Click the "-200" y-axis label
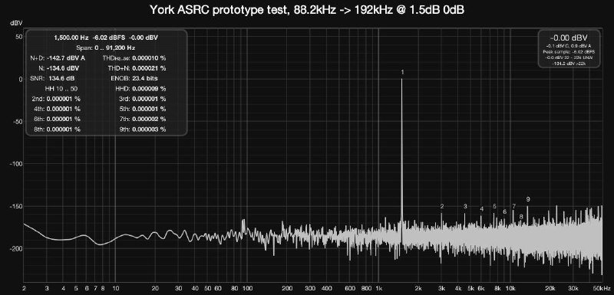Viewport: 614px width, 295px height. click(x=16, y=248)
